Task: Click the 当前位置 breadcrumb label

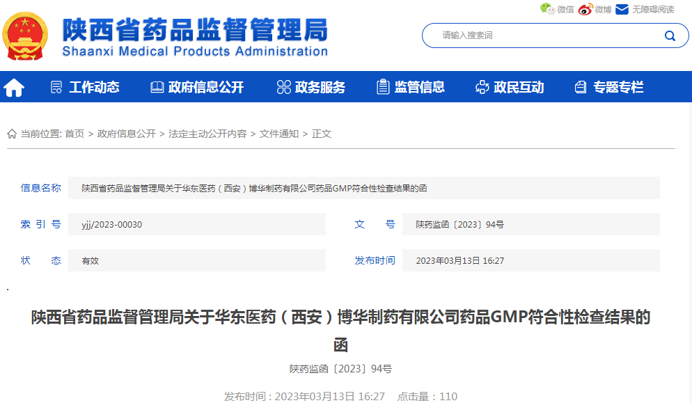Action: point(41,134)
